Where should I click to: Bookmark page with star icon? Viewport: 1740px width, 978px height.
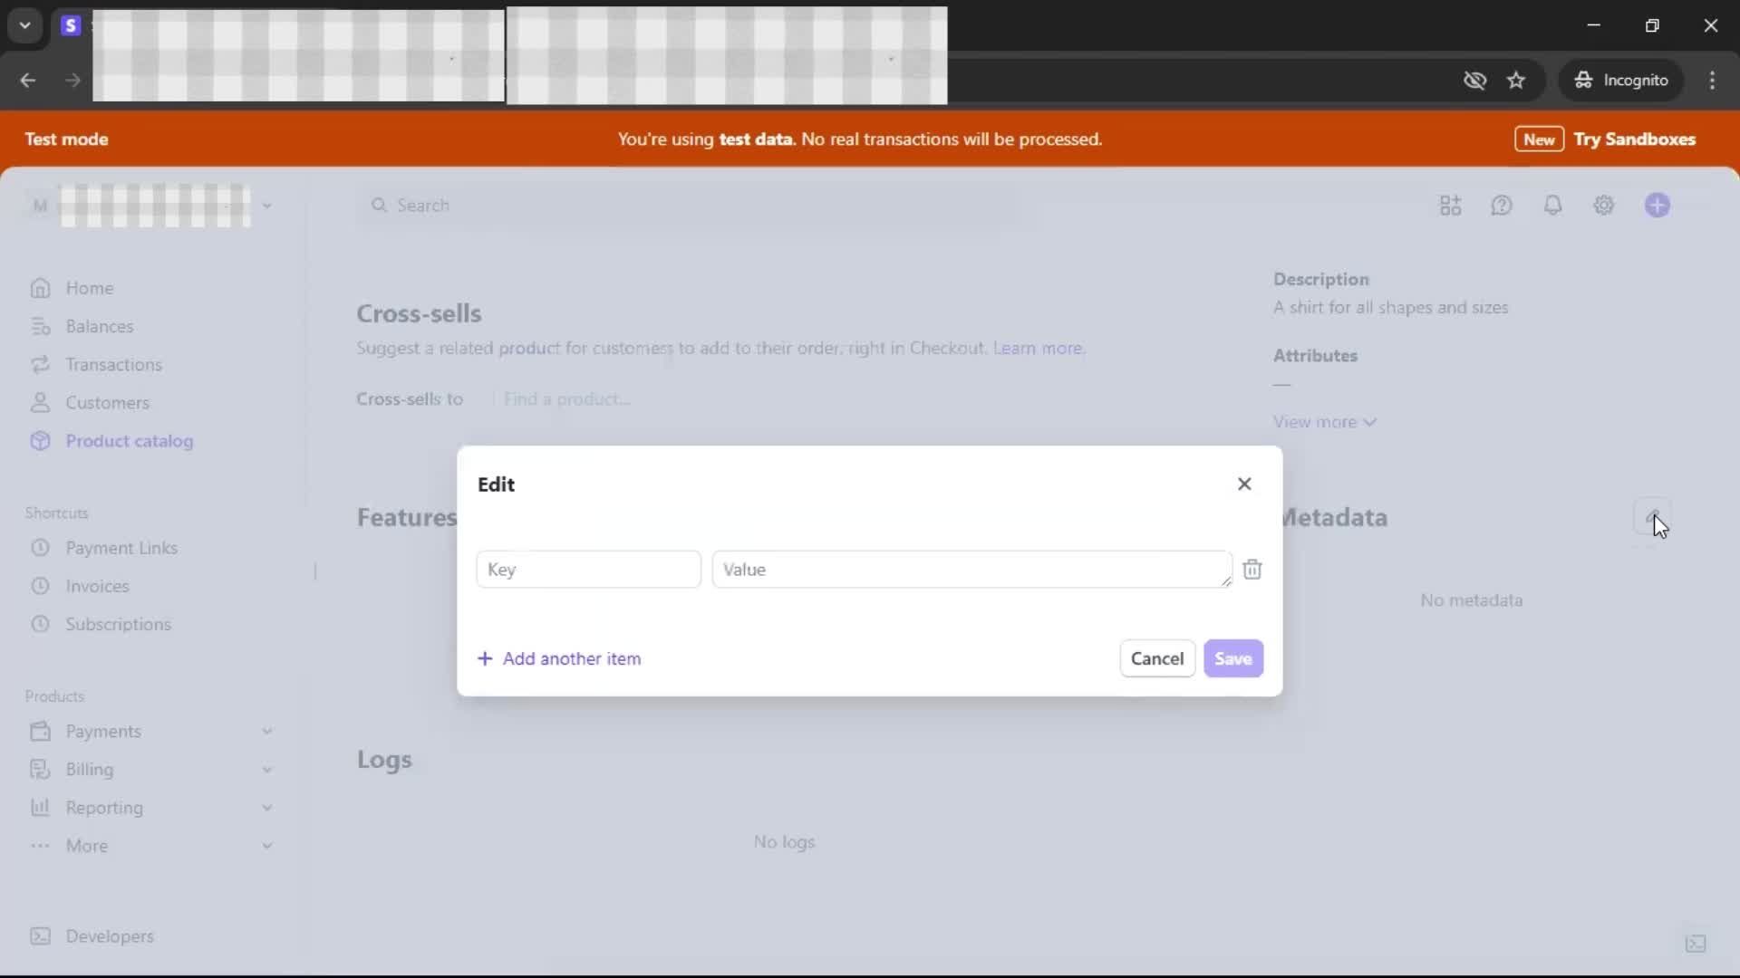pyautogui.click(x=1516, y=81)
